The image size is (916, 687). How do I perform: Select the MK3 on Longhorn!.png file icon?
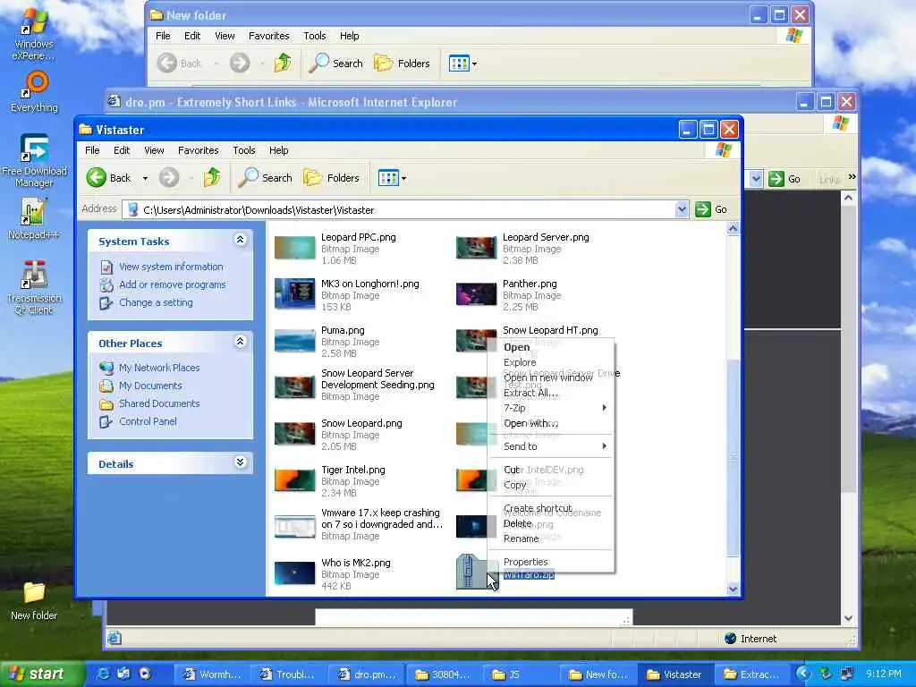tap(295, 293)
